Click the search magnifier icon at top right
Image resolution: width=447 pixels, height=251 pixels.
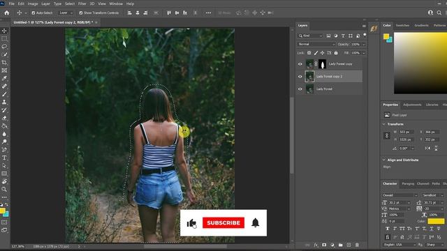coord(439,13)
